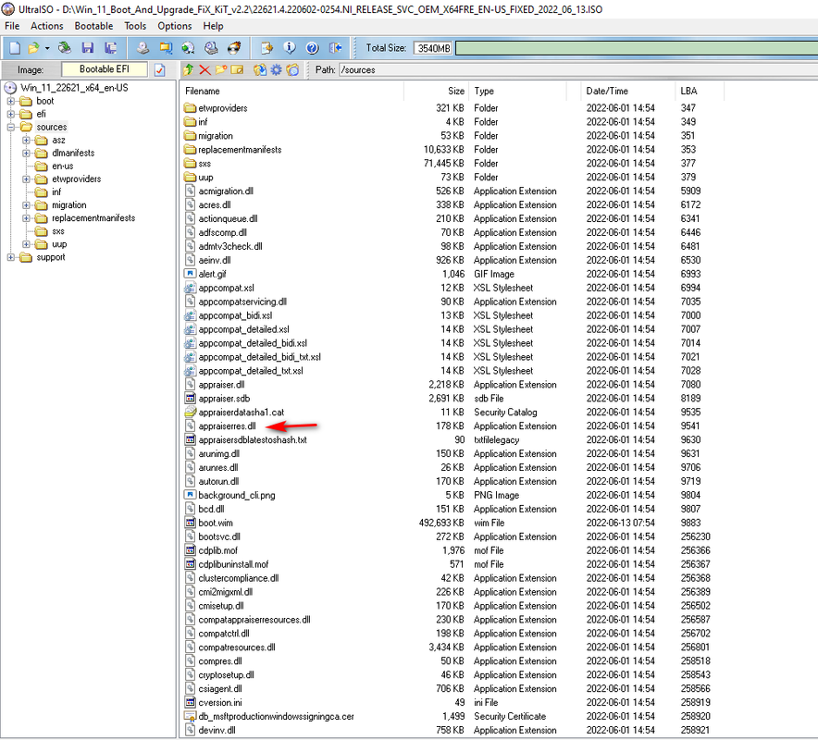The image size is (818, 740).
Task: Sort by the Size column header
Action: click(436, 92)
